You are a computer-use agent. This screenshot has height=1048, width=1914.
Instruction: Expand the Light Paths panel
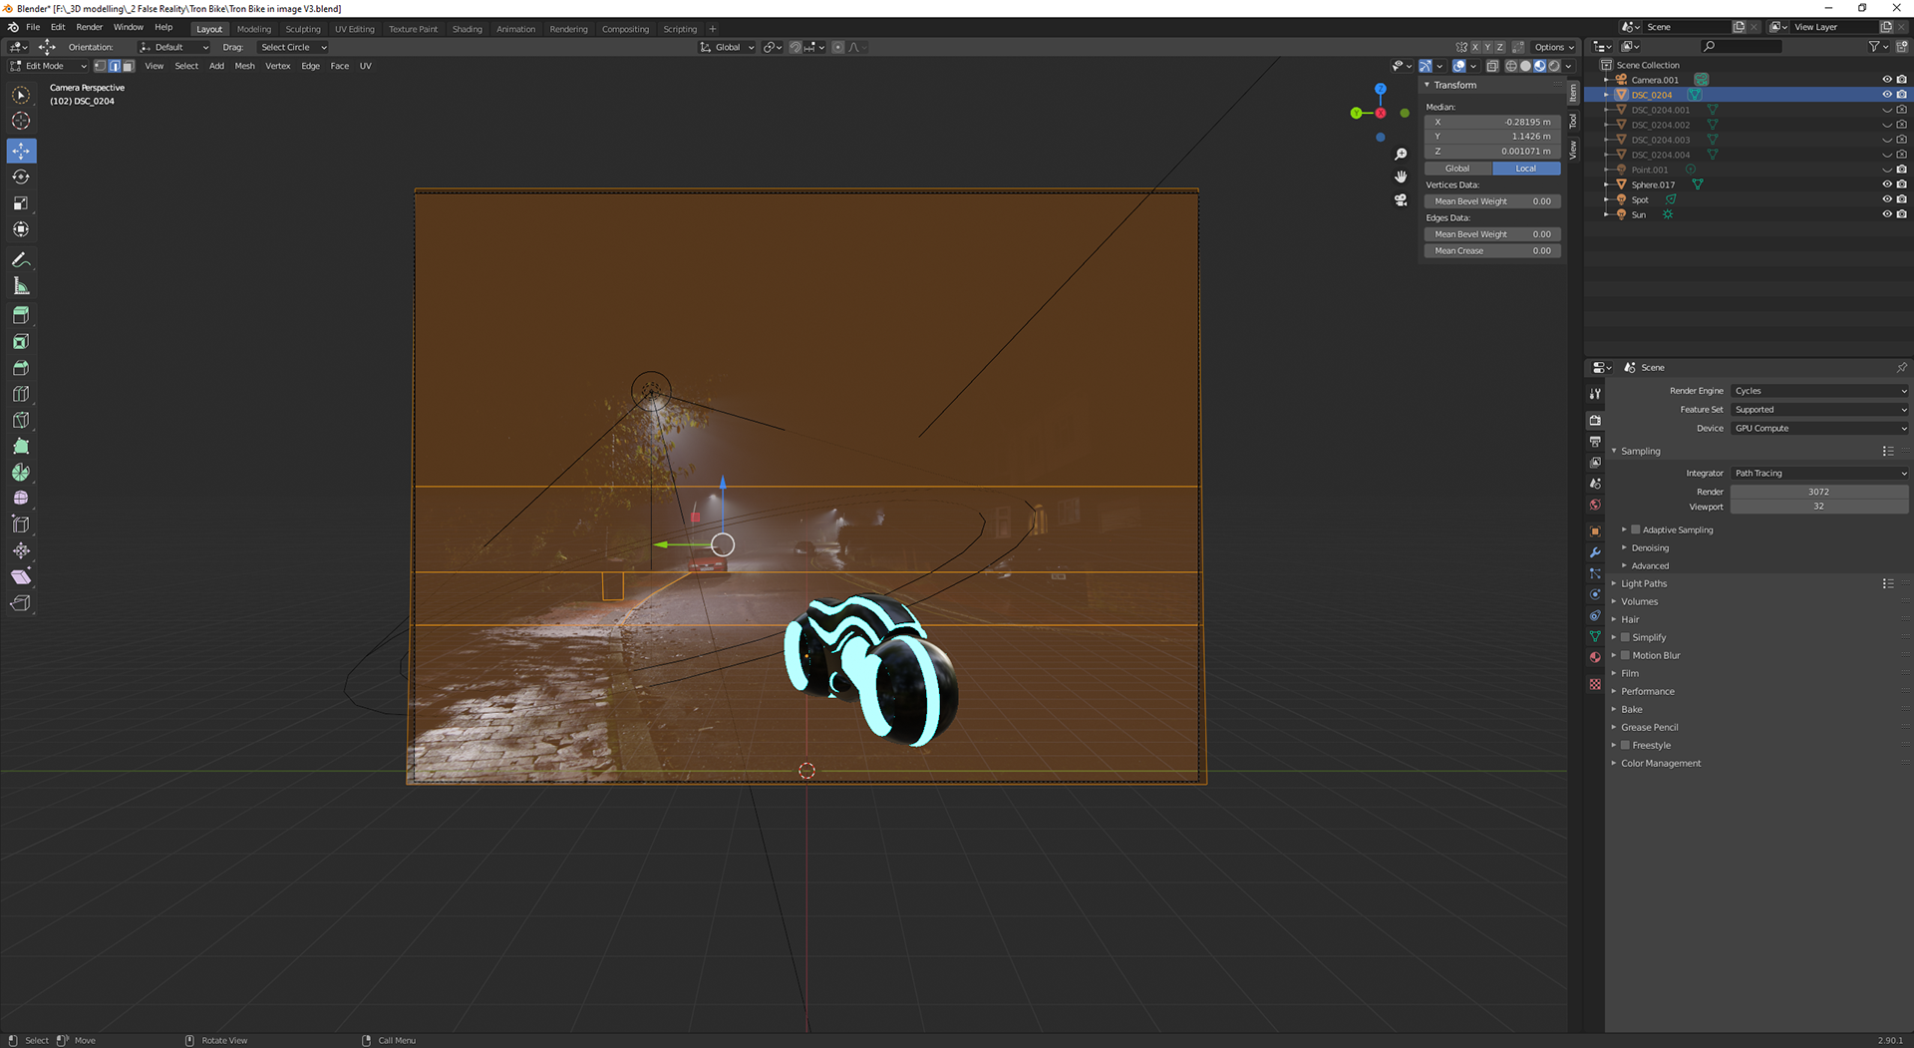pyautogui.click(x=1643, y=583)
